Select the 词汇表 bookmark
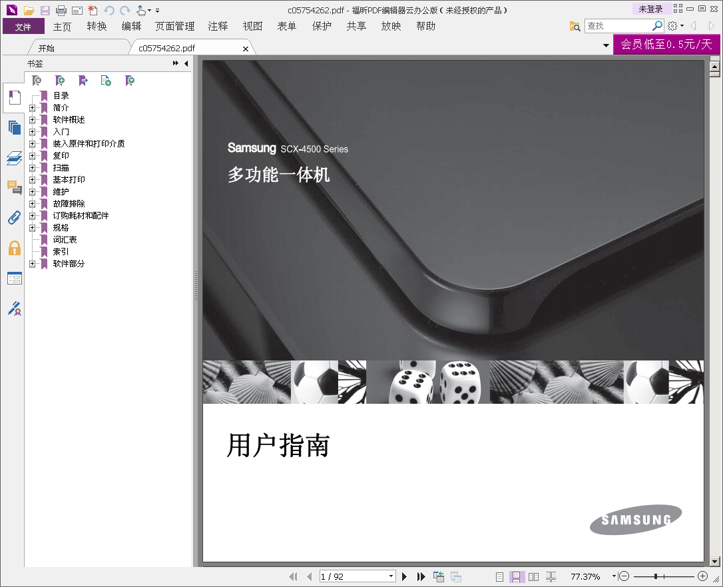This screenshot has height=587, width=723. coord(65,239)
